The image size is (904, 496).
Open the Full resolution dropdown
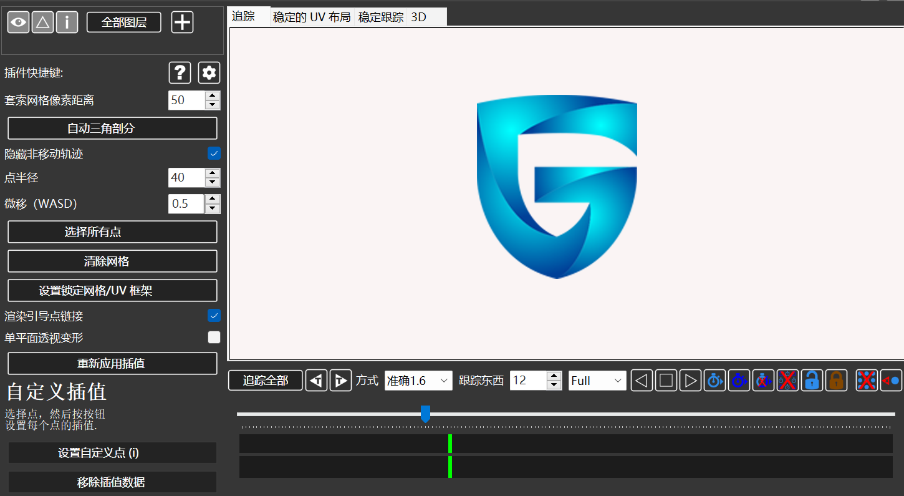597,381
